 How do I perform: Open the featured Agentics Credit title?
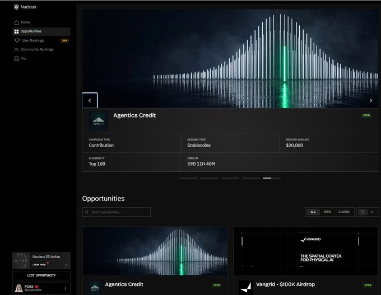pyautogui.click(x=134, y=115)
